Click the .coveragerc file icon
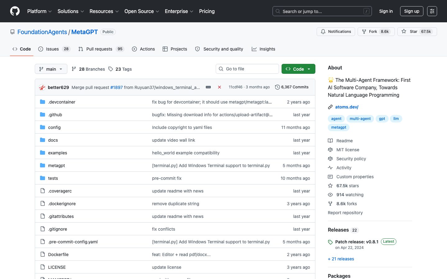This screenshot has width=447, height=279. pyautogui.click(x=43, y=191)
